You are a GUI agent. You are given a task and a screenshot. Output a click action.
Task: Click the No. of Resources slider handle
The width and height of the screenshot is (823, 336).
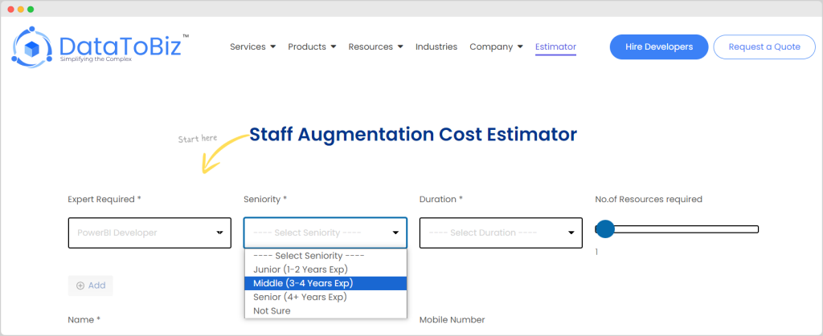[605, 230]
